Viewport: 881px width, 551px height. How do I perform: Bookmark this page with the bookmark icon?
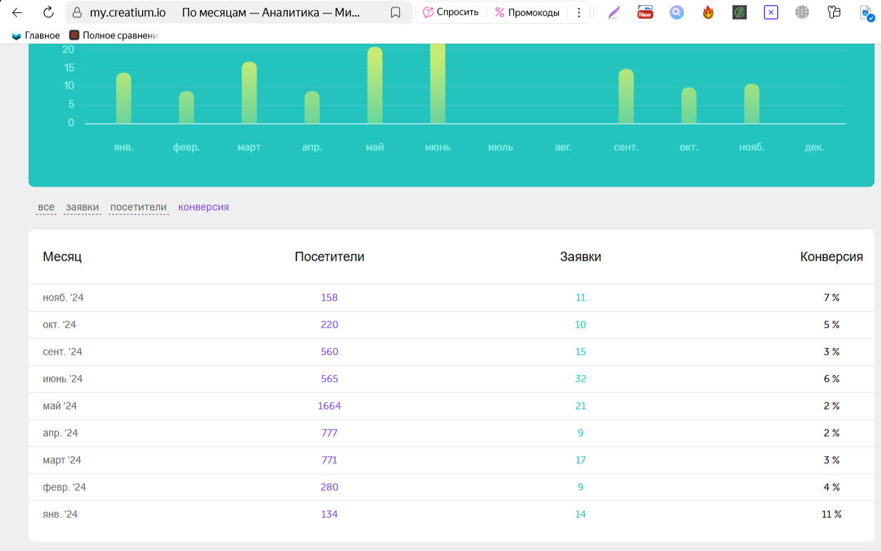(x=396, y=12)
